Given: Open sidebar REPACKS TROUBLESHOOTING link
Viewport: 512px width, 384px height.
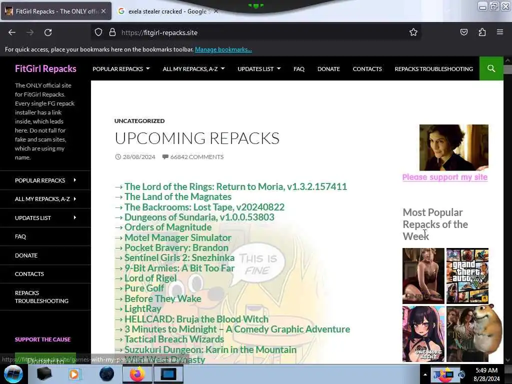Looking at the screenshot, I should [x=41, y=297].
